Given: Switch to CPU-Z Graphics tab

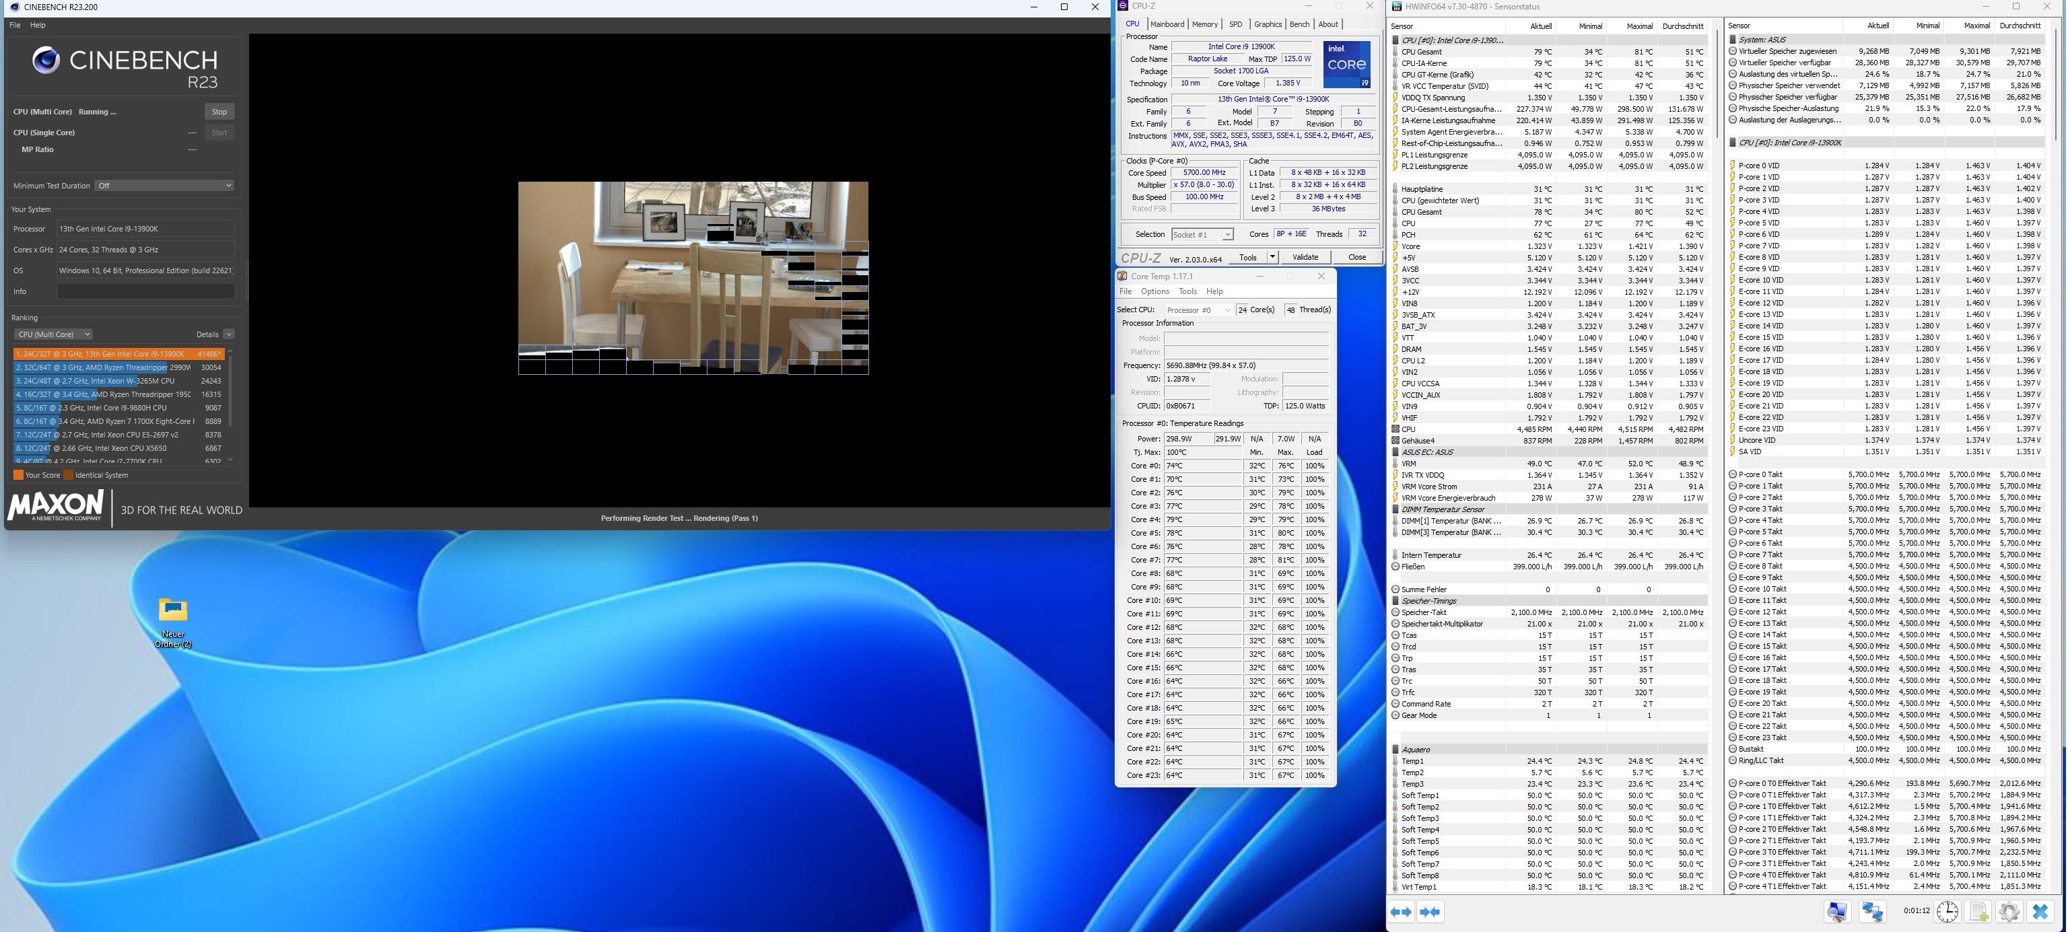Looking at the screenshot, I should 1268,24.
